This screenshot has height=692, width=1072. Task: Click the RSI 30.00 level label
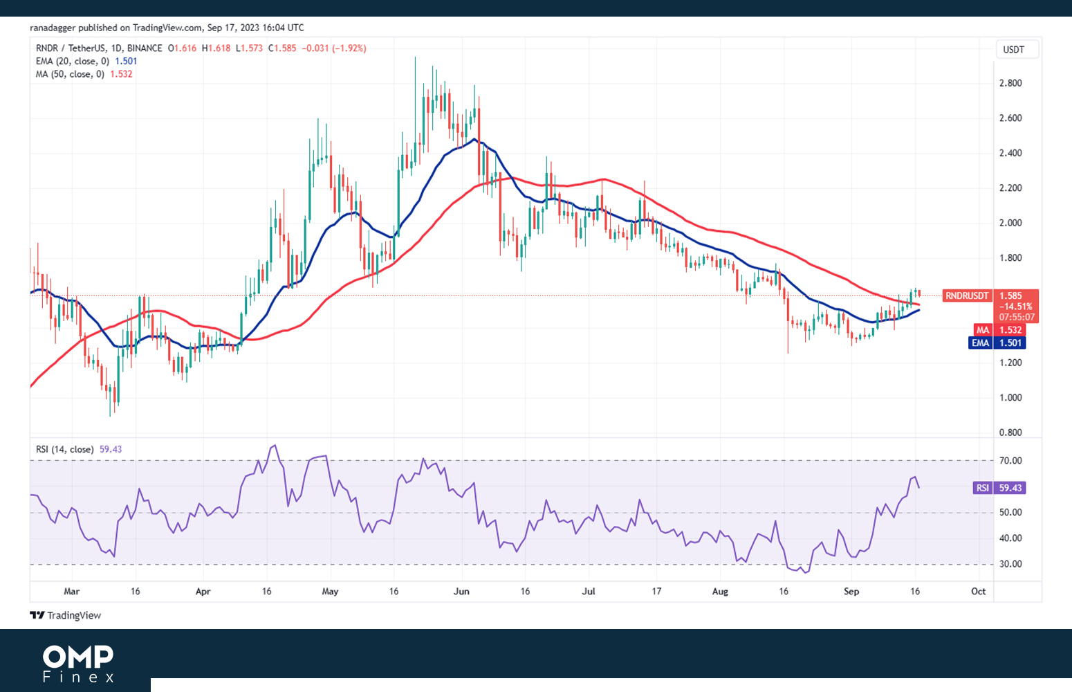coord(1010,564)
